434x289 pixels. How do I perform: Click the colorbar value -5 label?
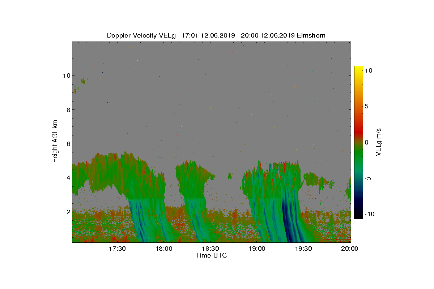[368, 178]
